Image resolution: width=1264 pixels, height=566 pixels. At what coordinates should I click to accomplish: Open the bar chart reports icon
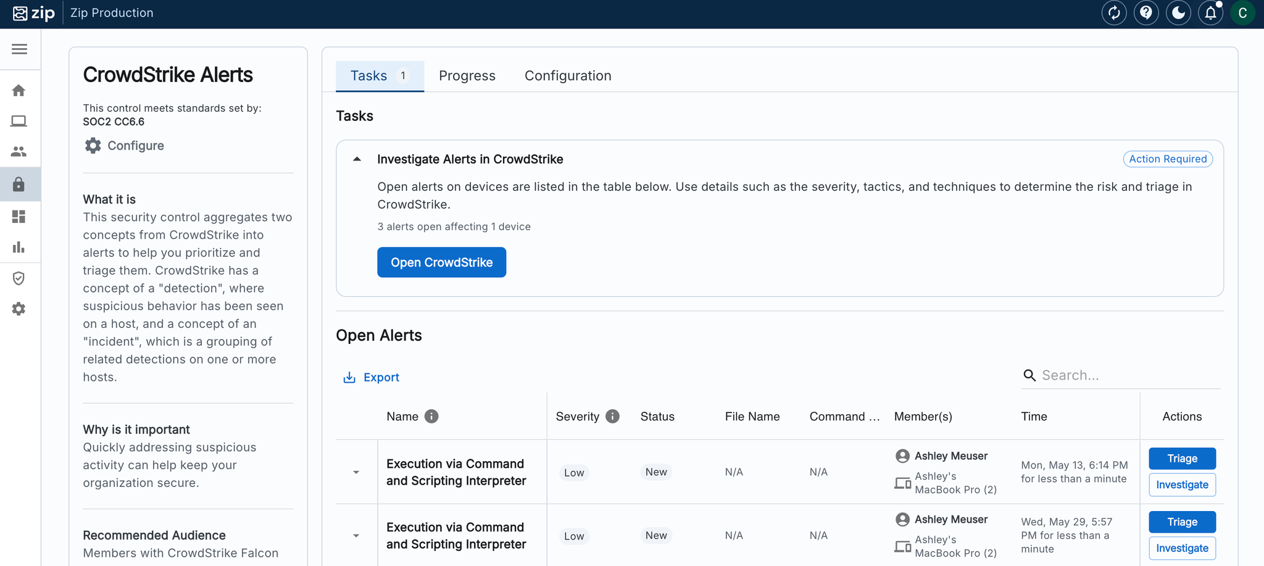click(x=19, y=248)
